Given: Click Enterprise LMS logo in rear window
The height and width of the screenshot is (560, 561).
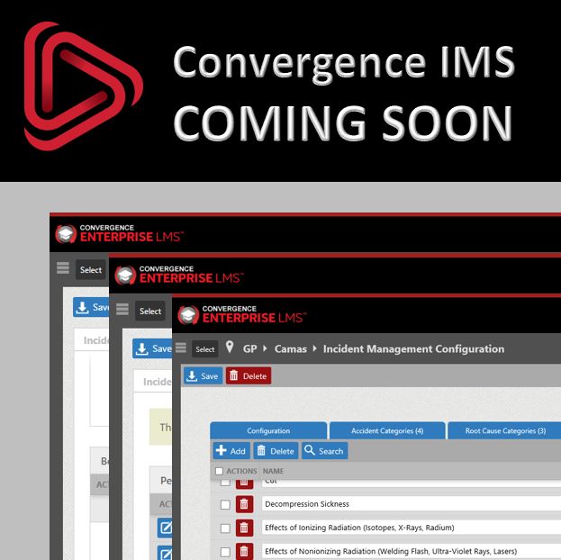Looking at the screenshot, I should pos(120,233).
